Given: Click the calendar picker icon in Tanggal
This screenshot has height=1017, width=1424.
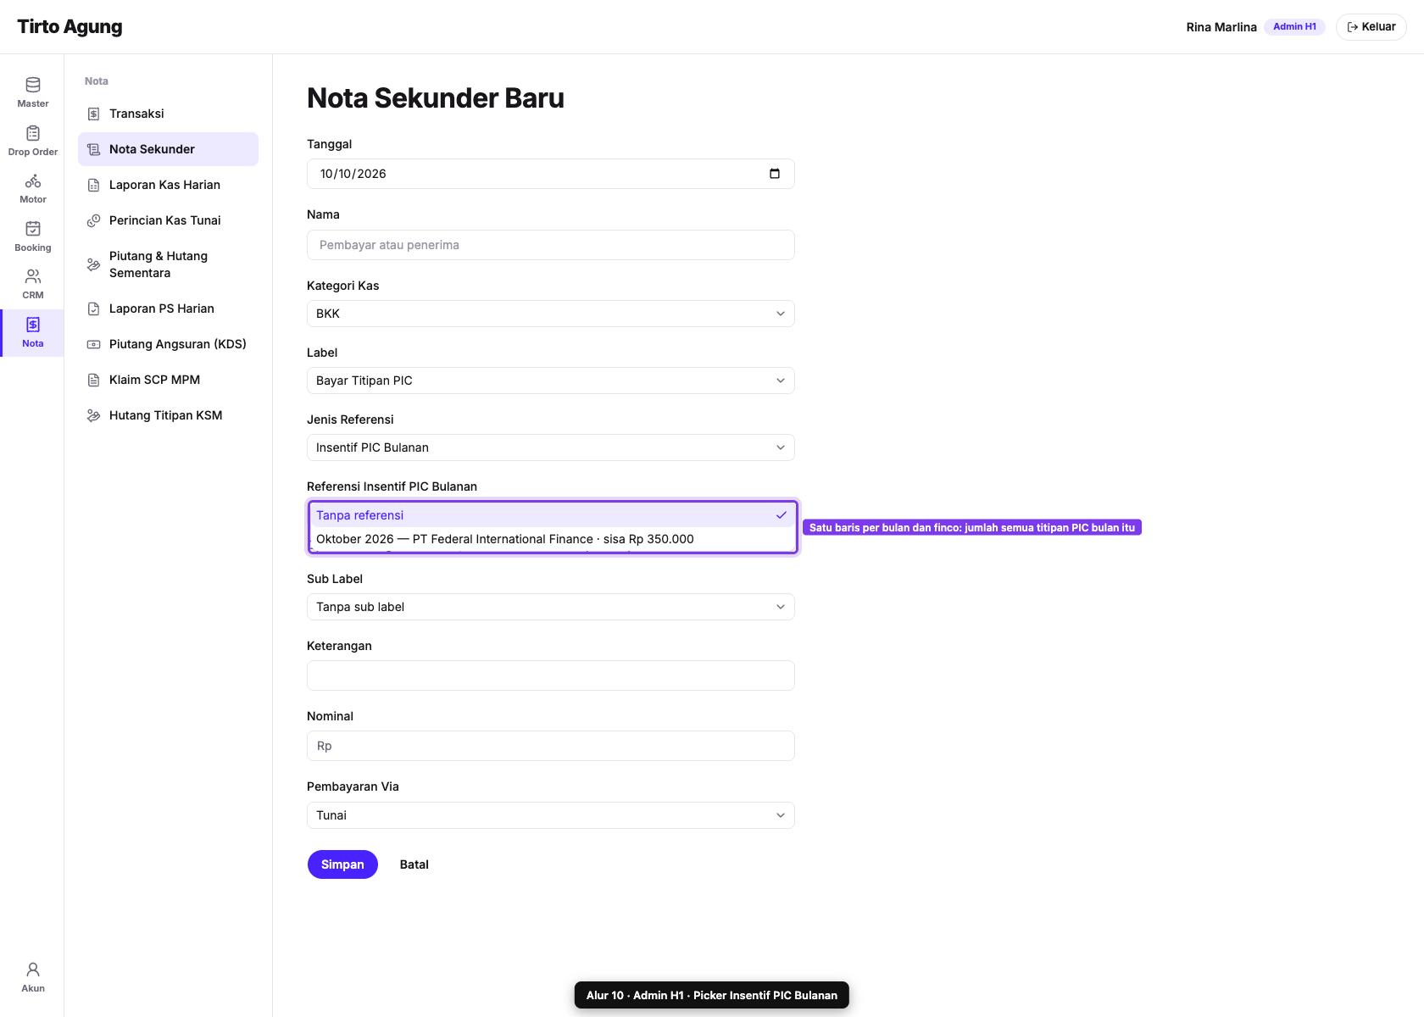Looking at the screenshot, I should (x=775, y=174).
